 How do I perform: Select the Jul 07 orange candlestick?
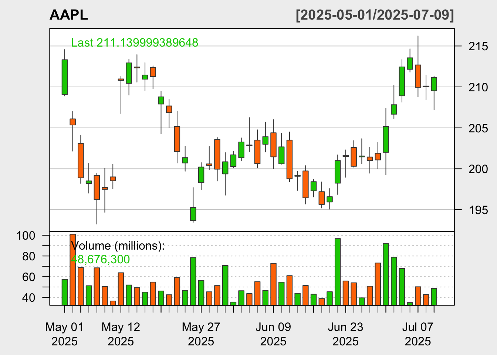coord(418,76)
